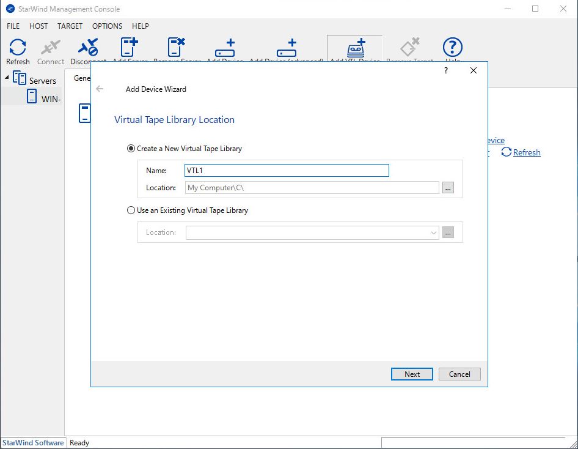
Task: Click the wizard question mark help button
Action: [x=446, y=70]
